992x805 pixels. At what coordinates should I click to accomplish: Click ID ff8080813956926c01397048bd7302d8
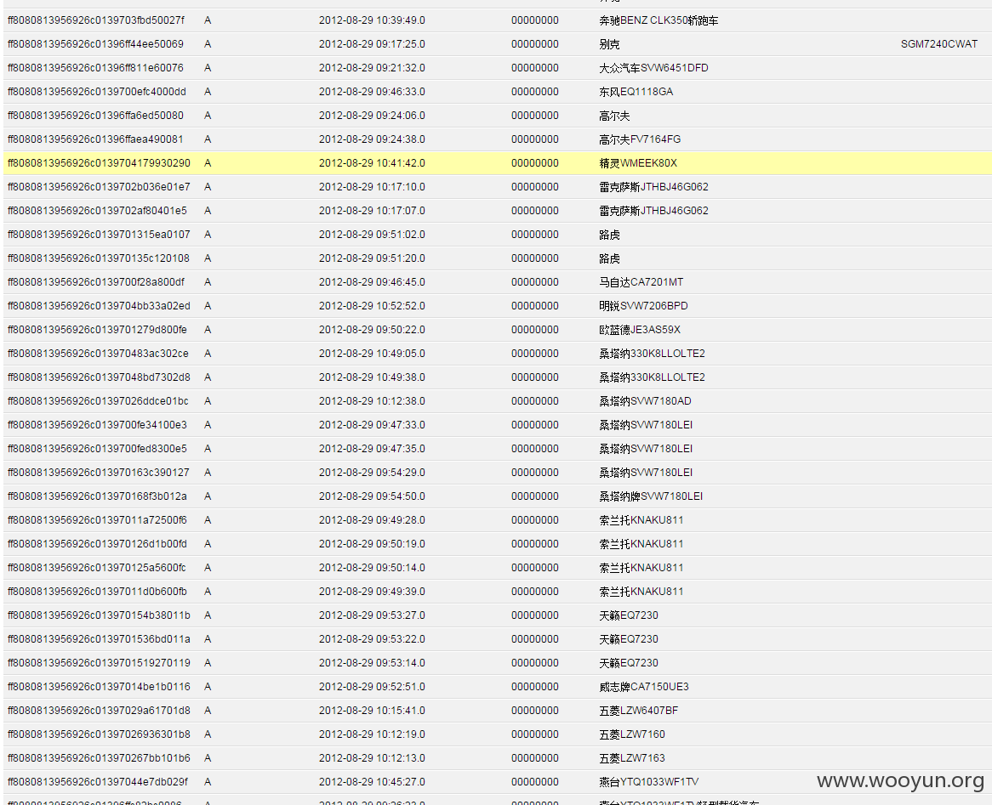[99, 377]
